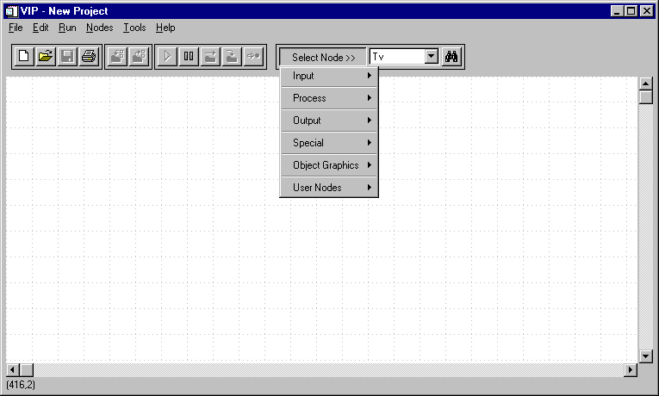Open the Tools menu

(134, 28)
